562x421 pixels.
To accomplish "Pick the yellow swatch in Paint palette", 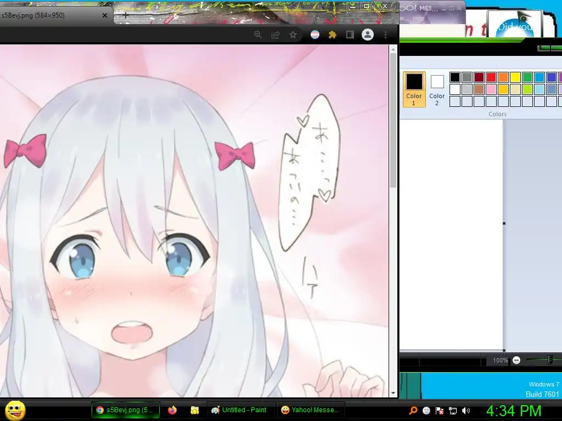I will [515, 77].
